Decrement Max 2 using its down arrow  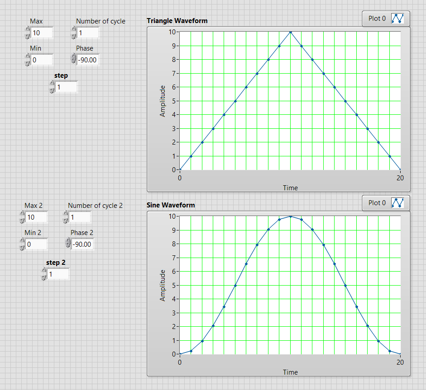[22, 220]
